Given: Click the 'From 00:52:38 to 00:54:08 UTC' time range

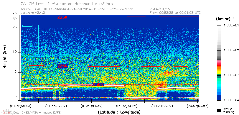Looking at the screenshot, I should [175, 13].
